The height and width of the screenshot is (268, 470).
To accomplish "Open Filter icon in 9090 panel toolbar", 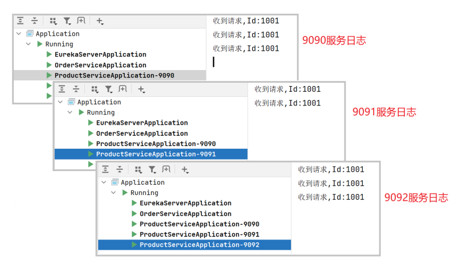I will (x=67, y=21).
